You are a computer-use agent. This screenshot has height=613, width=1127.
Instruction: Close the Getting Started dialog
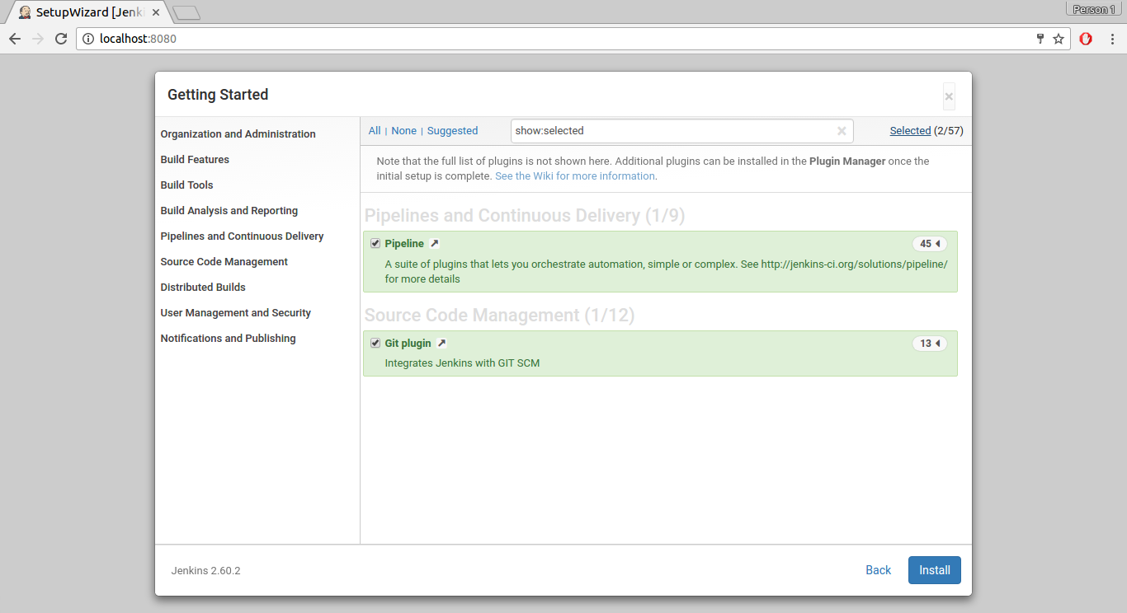point(949,96)
